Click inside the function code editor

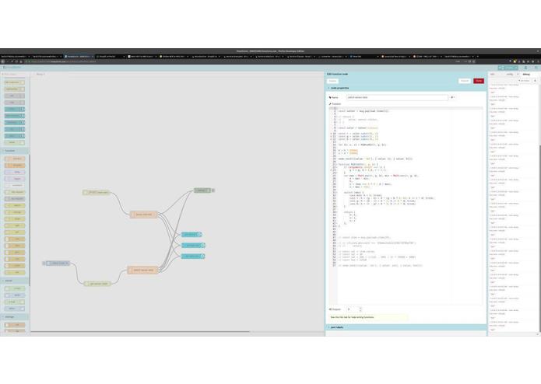pyautogui.click(x=410, y=206)
